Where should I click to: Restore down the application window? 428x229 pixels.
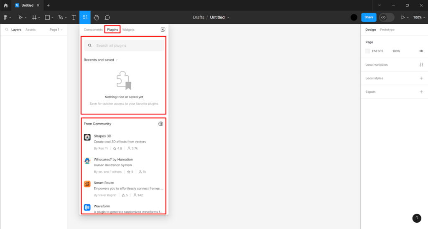(x=407, y=5)
